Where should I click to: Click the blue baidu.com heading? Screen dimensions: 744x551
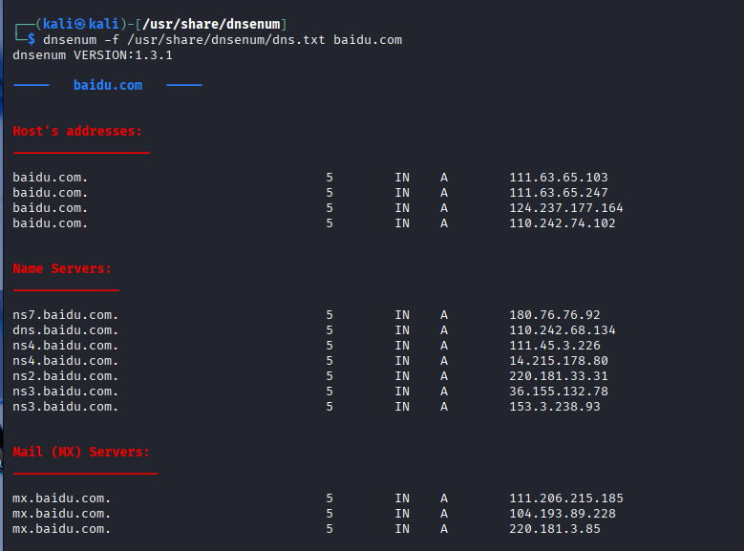coord(108,85)
